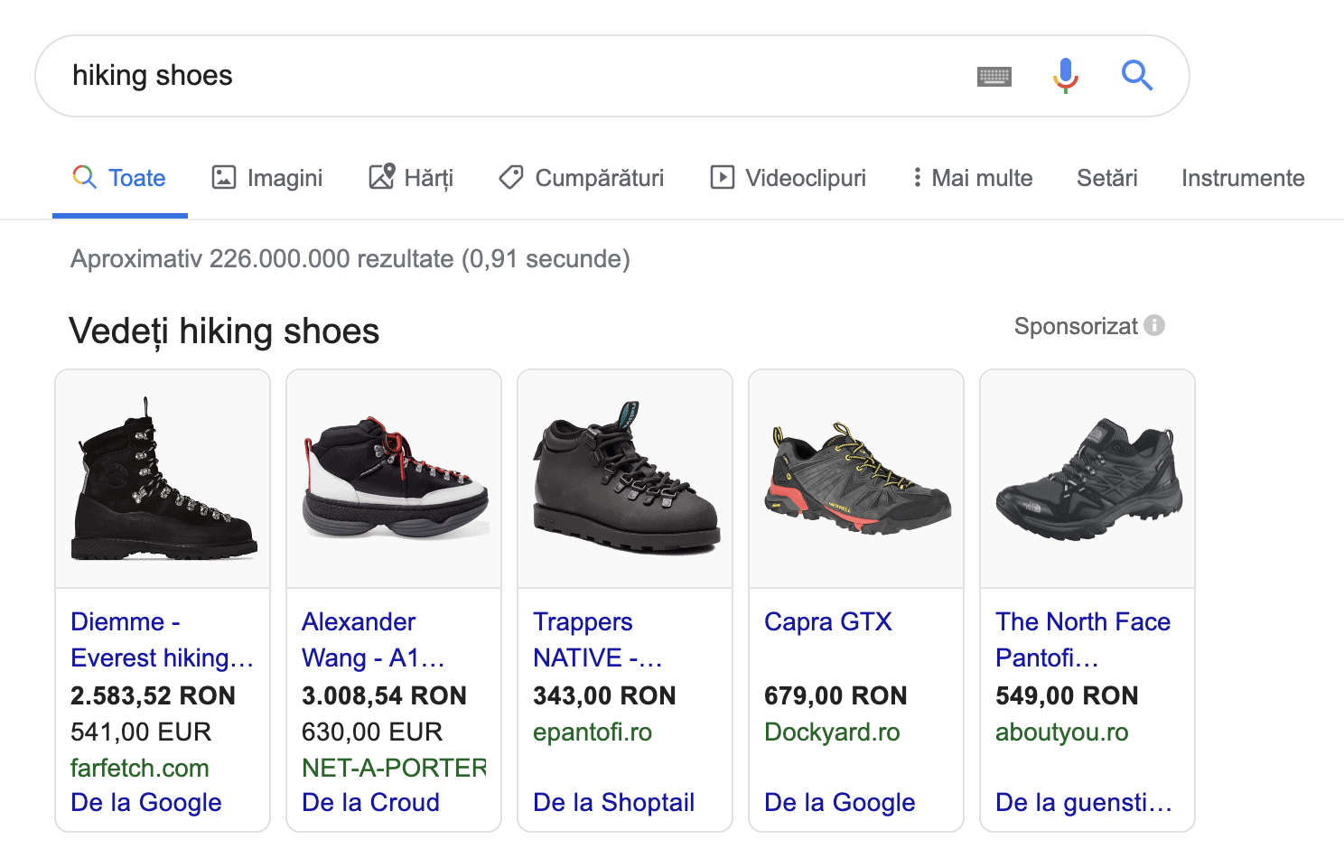The width and height of the screenshot is (1344, 867).
Task: Click the 541,00 EUR price
Action: click(x=141, y=732)
